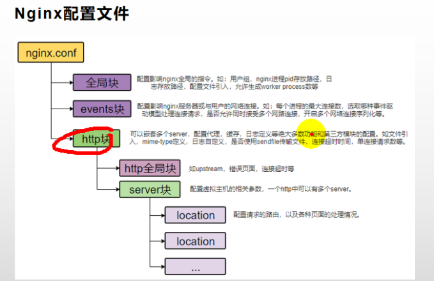The image size is (434, 281).
Task: Click the line 志存放路径，配置文件引入
Action: (x=234, y=87)
